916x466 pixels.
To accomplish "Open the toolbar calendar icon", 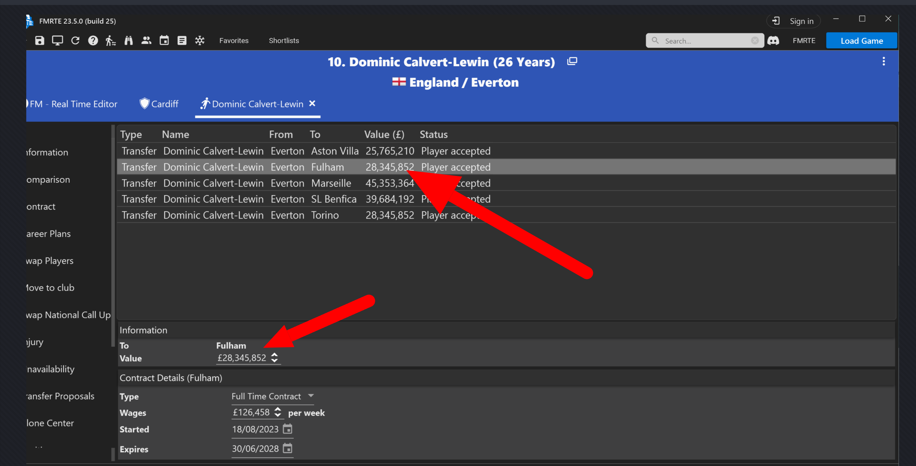I will 164,40.
